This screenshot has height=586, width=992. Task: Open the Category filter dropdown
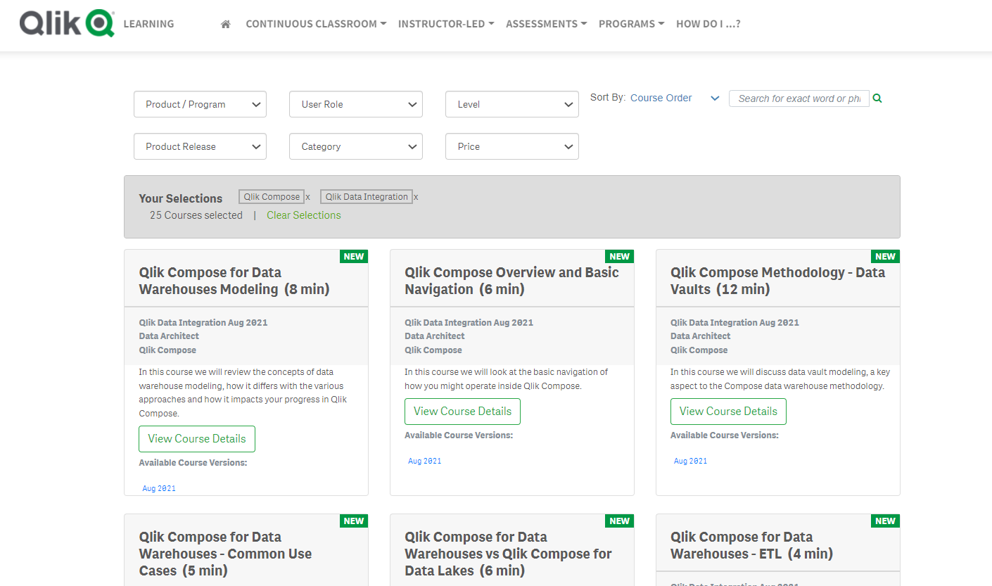tap(355, 146)
